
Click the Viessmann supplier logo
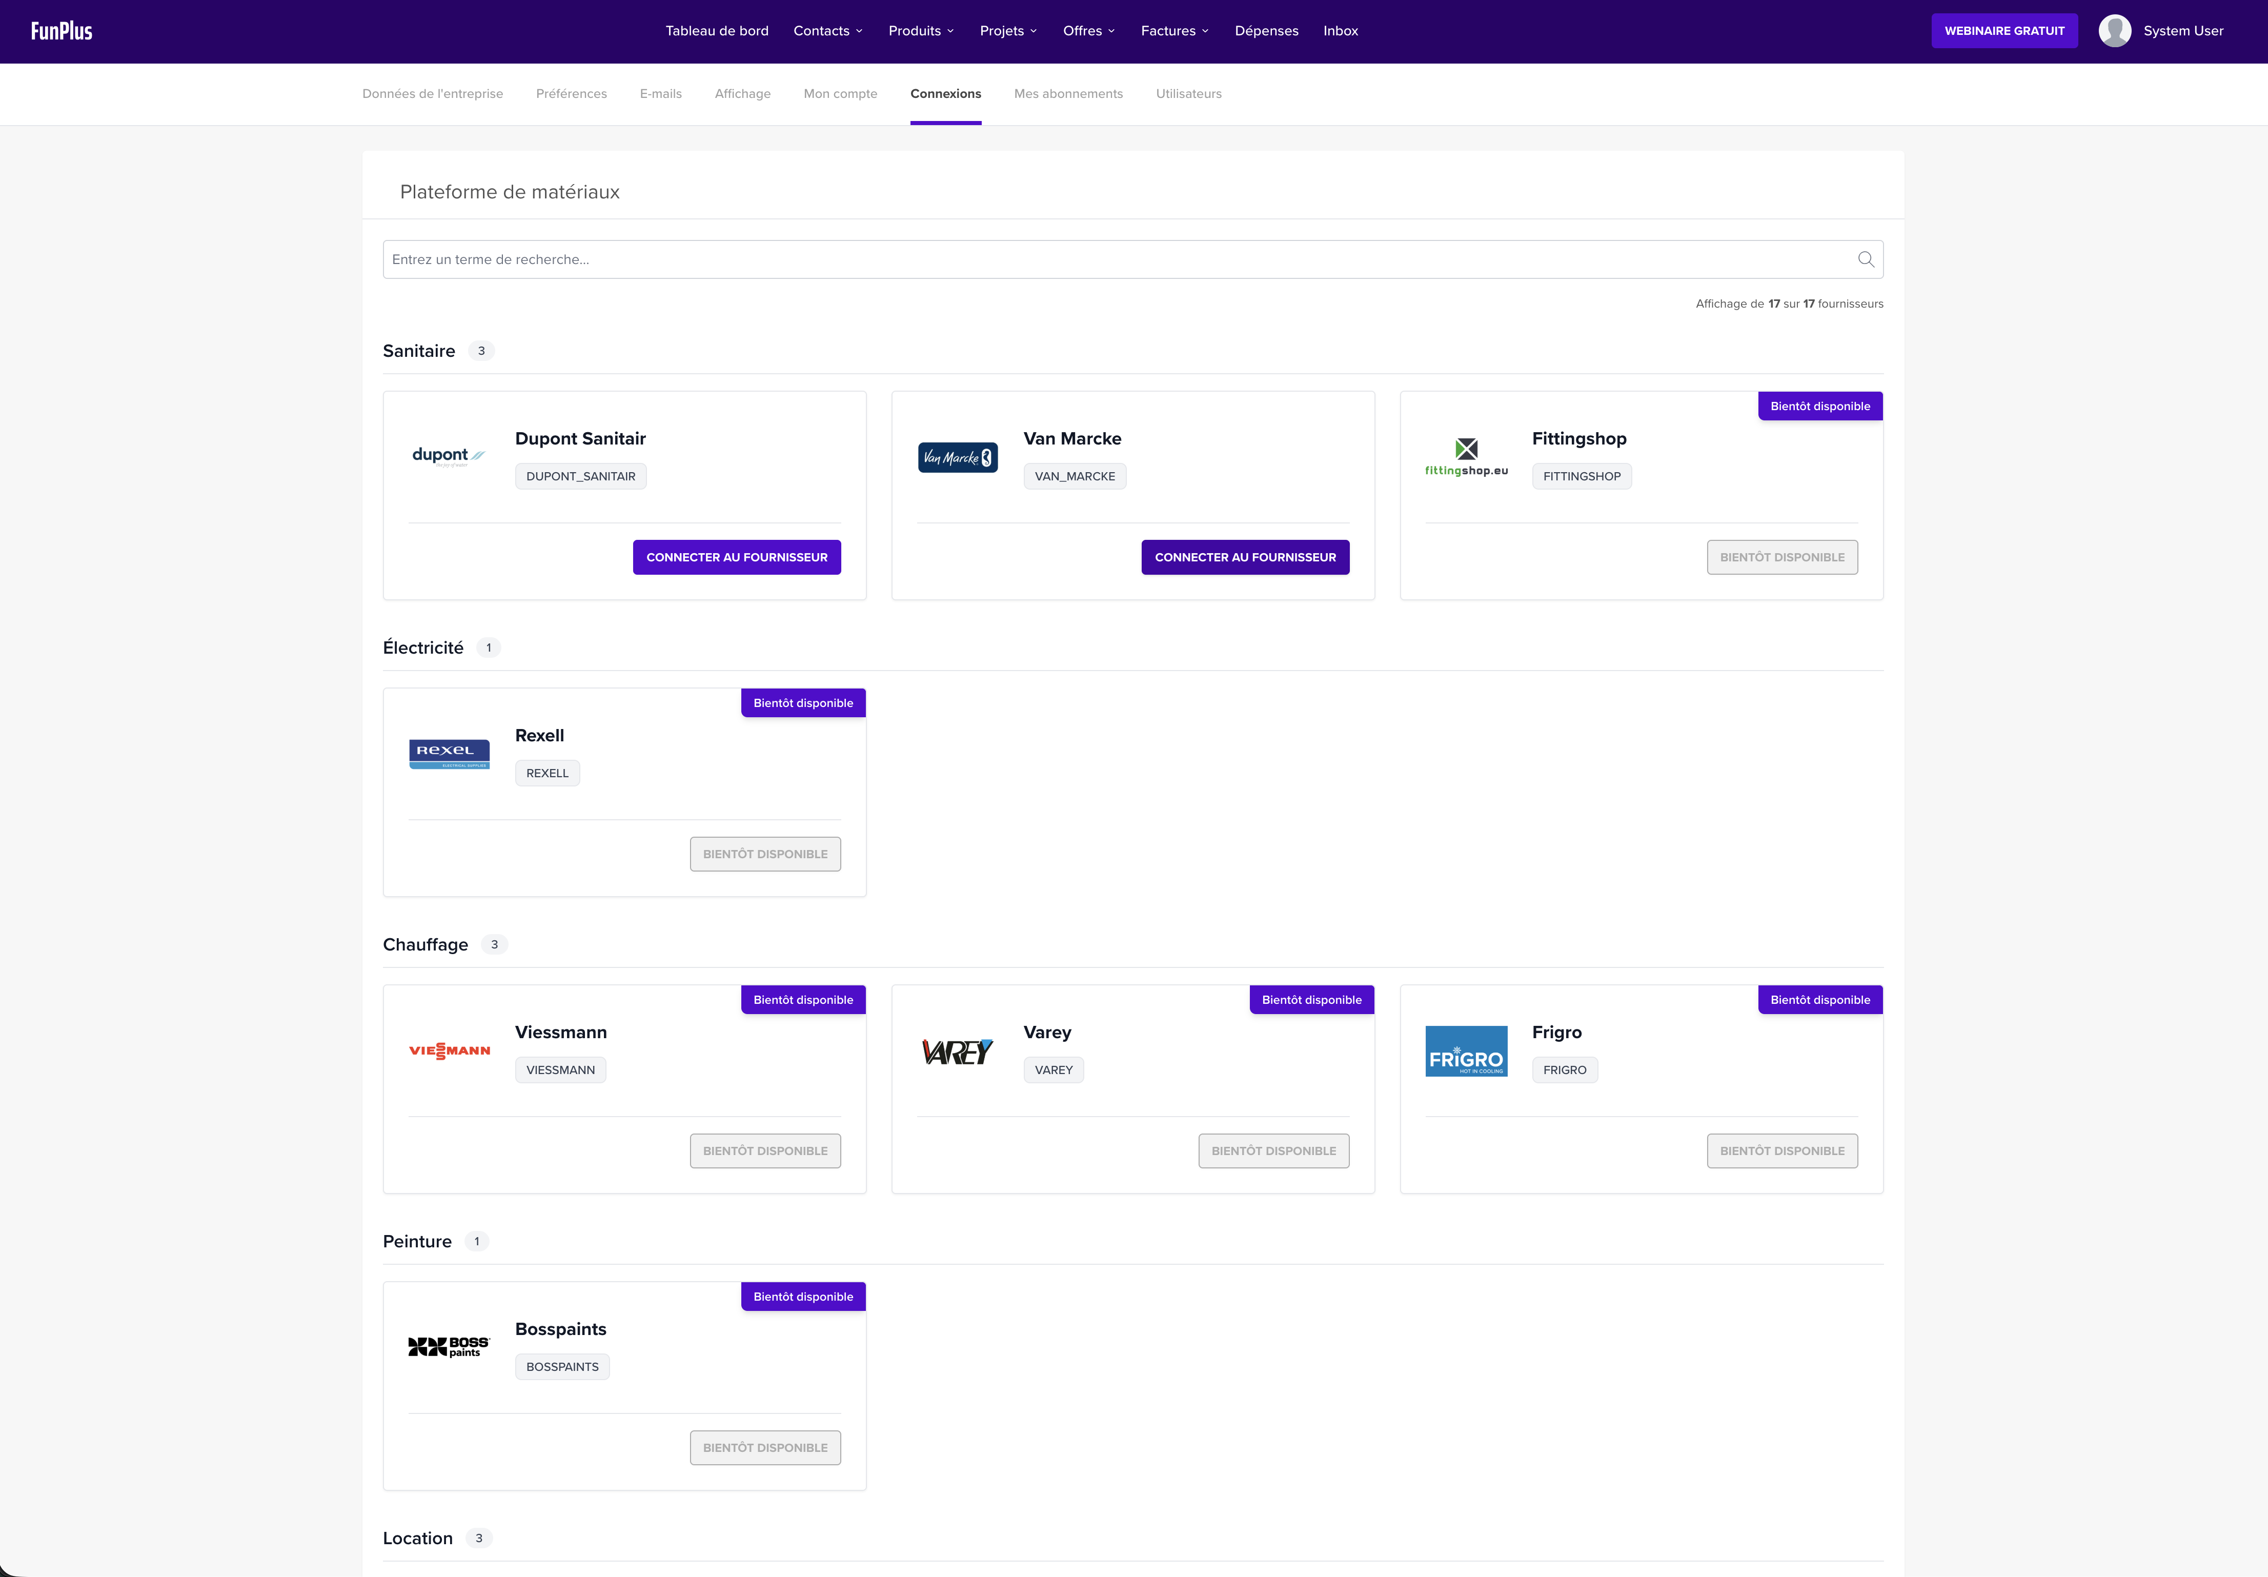(449, 1050)
